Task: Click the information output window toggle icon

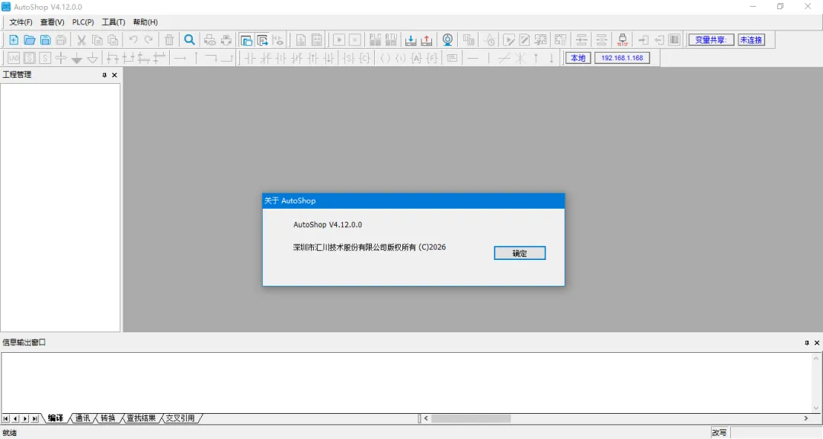Action: pyautogui.click(x=262, y=40)
